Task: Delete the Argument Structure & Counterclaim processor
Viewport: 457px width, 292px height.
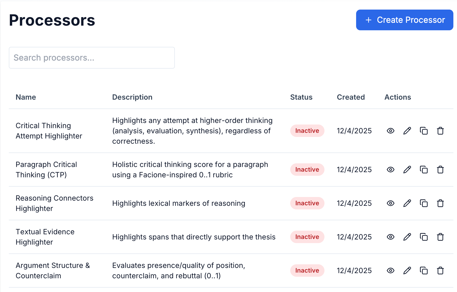Action: (440, 271)
